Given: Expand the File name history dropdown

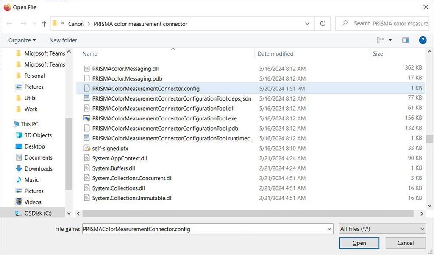Looking at the screenshot, I should [330, 229].
